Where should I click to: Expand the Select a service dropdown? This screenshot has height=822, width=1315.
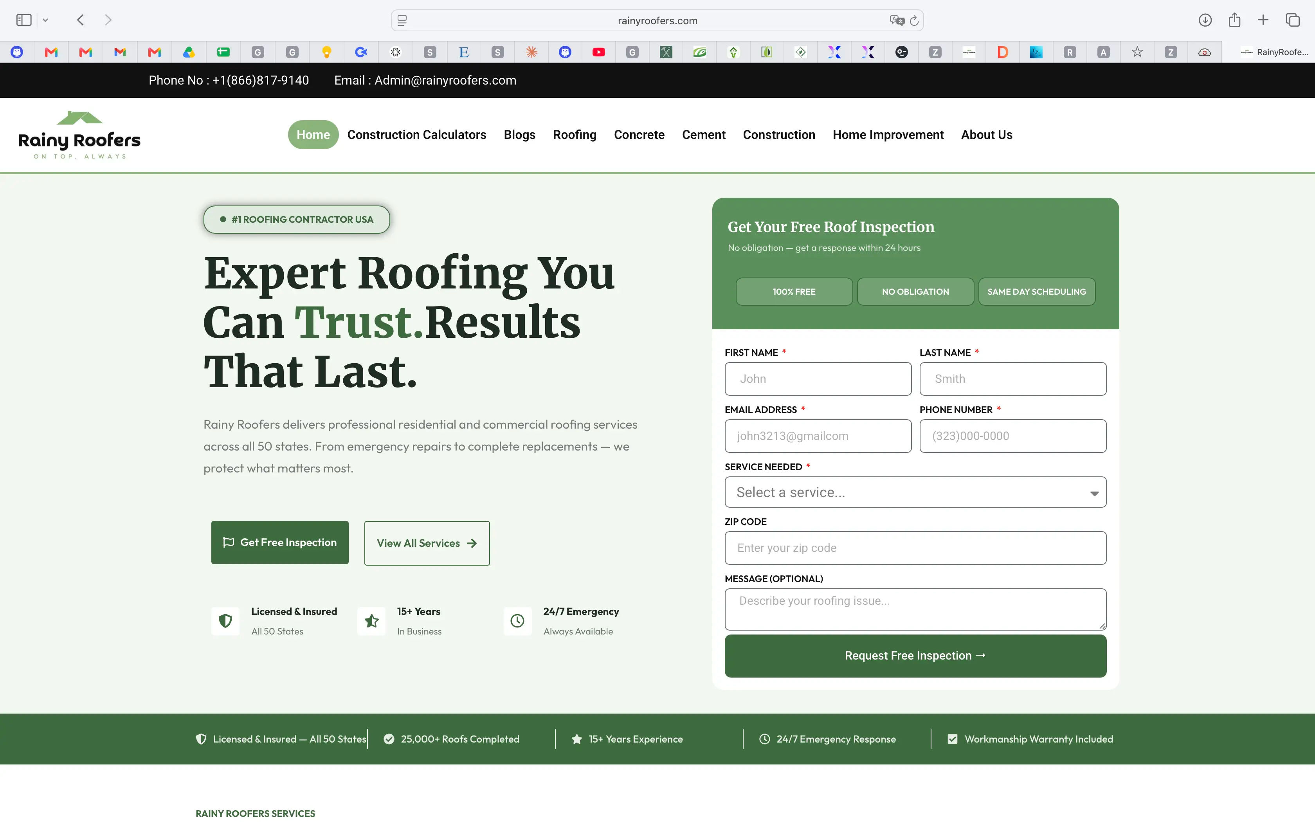click(915, 492)
